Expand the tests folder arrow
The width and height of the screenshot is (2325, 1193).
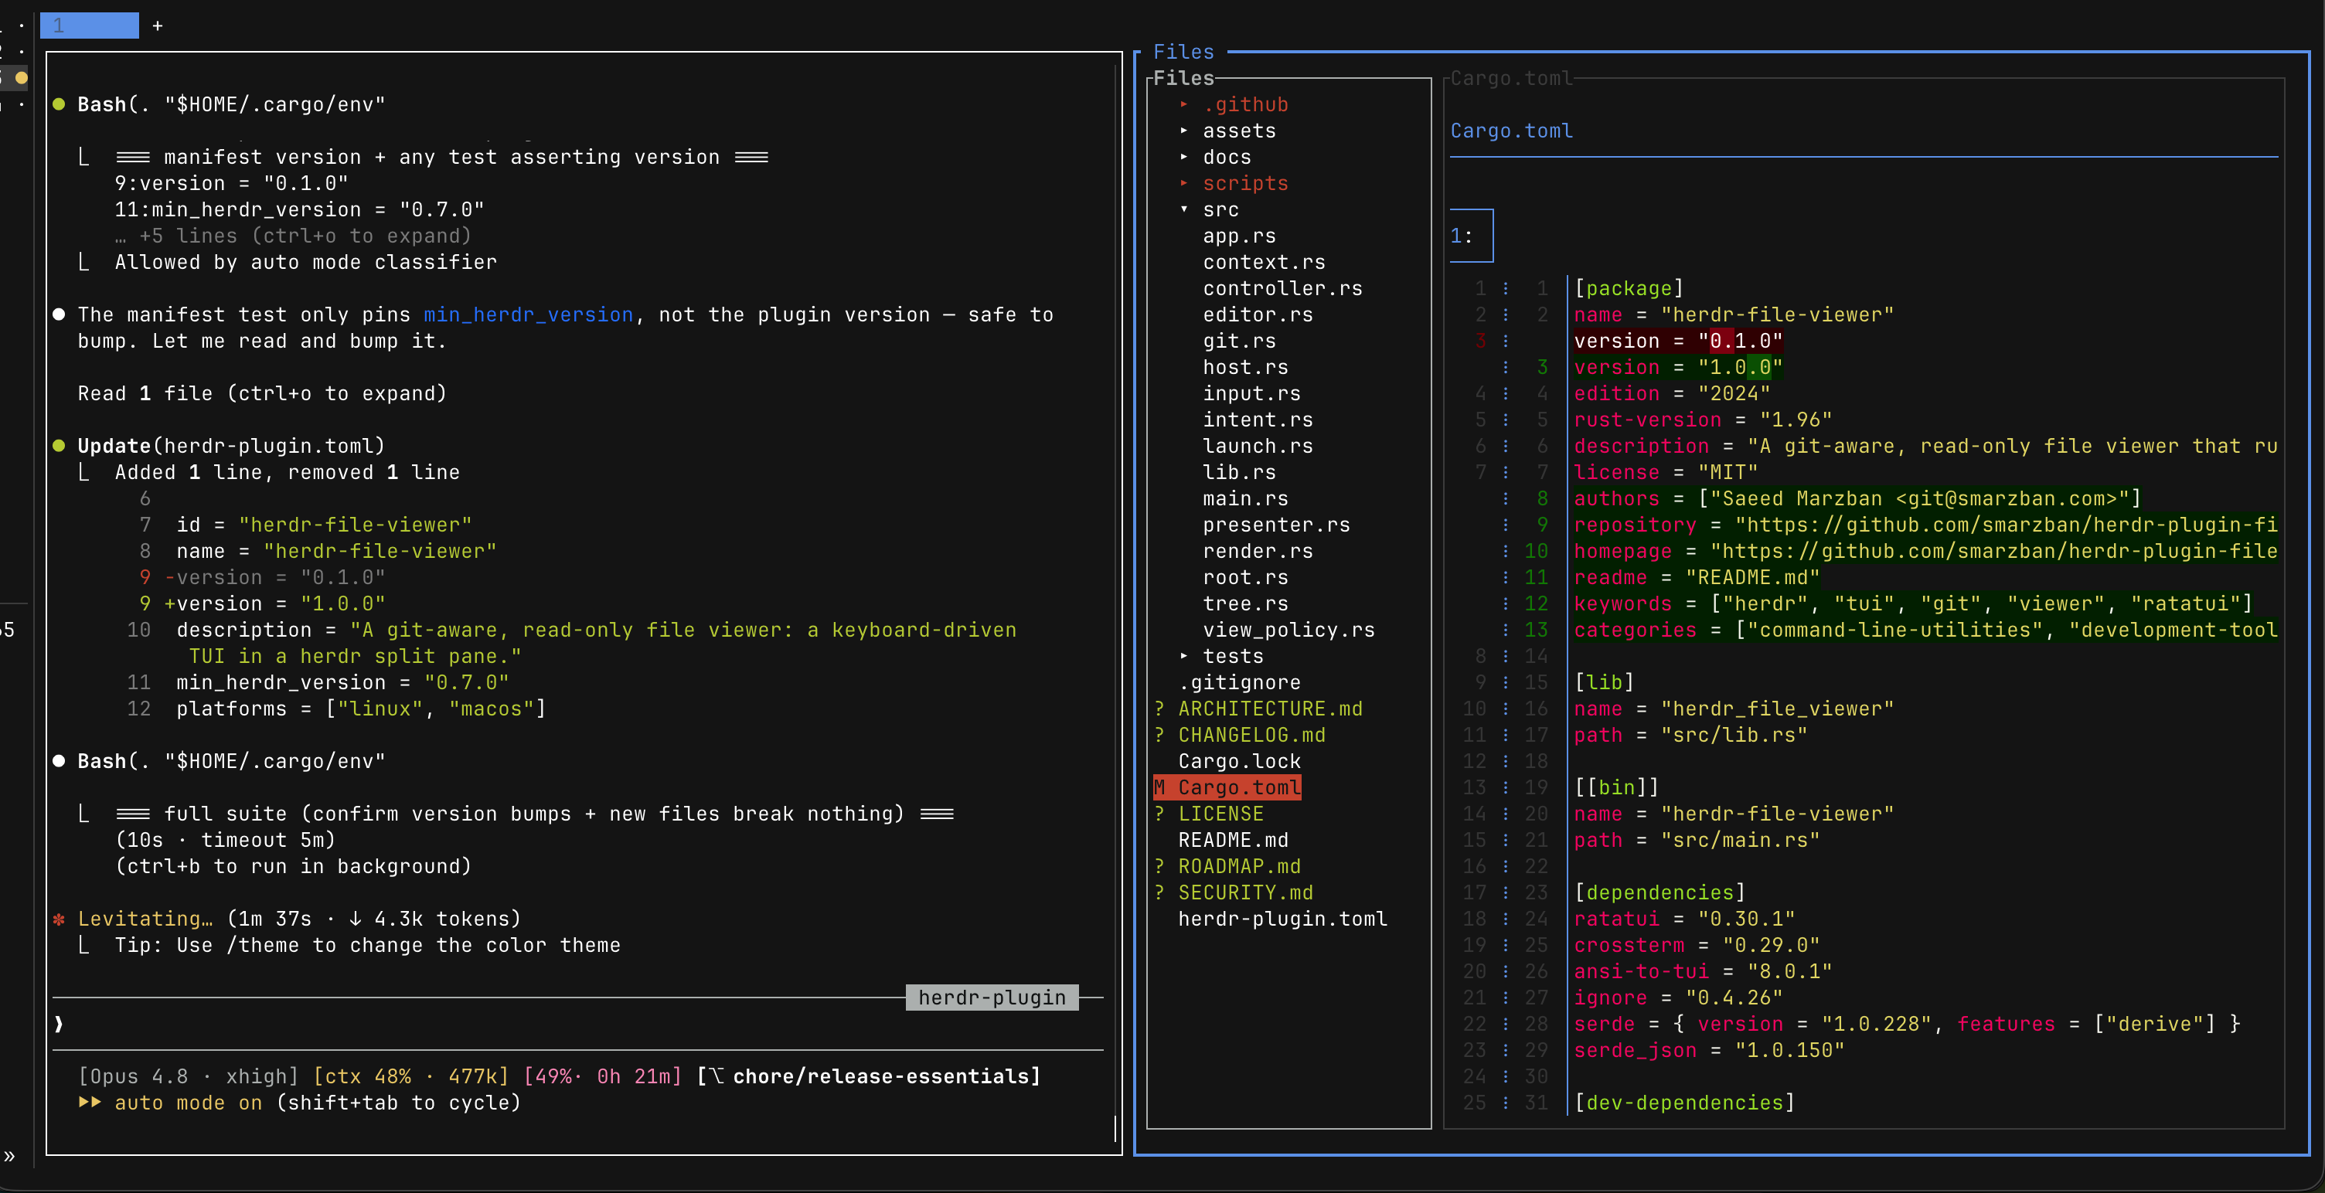pyautogui.click(x=1183, y=656)
